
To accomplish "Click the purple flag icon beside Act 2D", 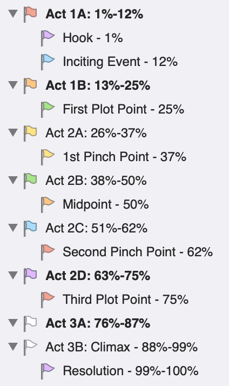I will point(30,276).
